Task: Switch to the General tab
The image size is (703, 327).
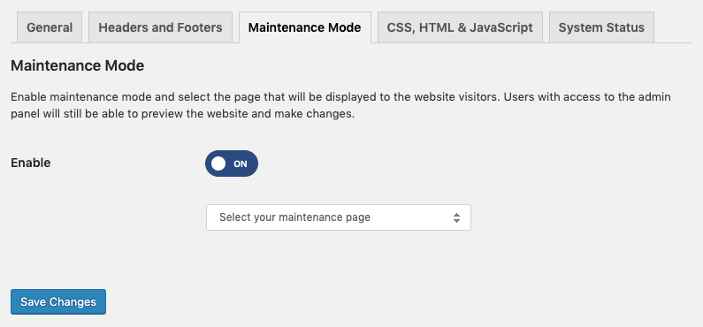Action: click(50, 27)
